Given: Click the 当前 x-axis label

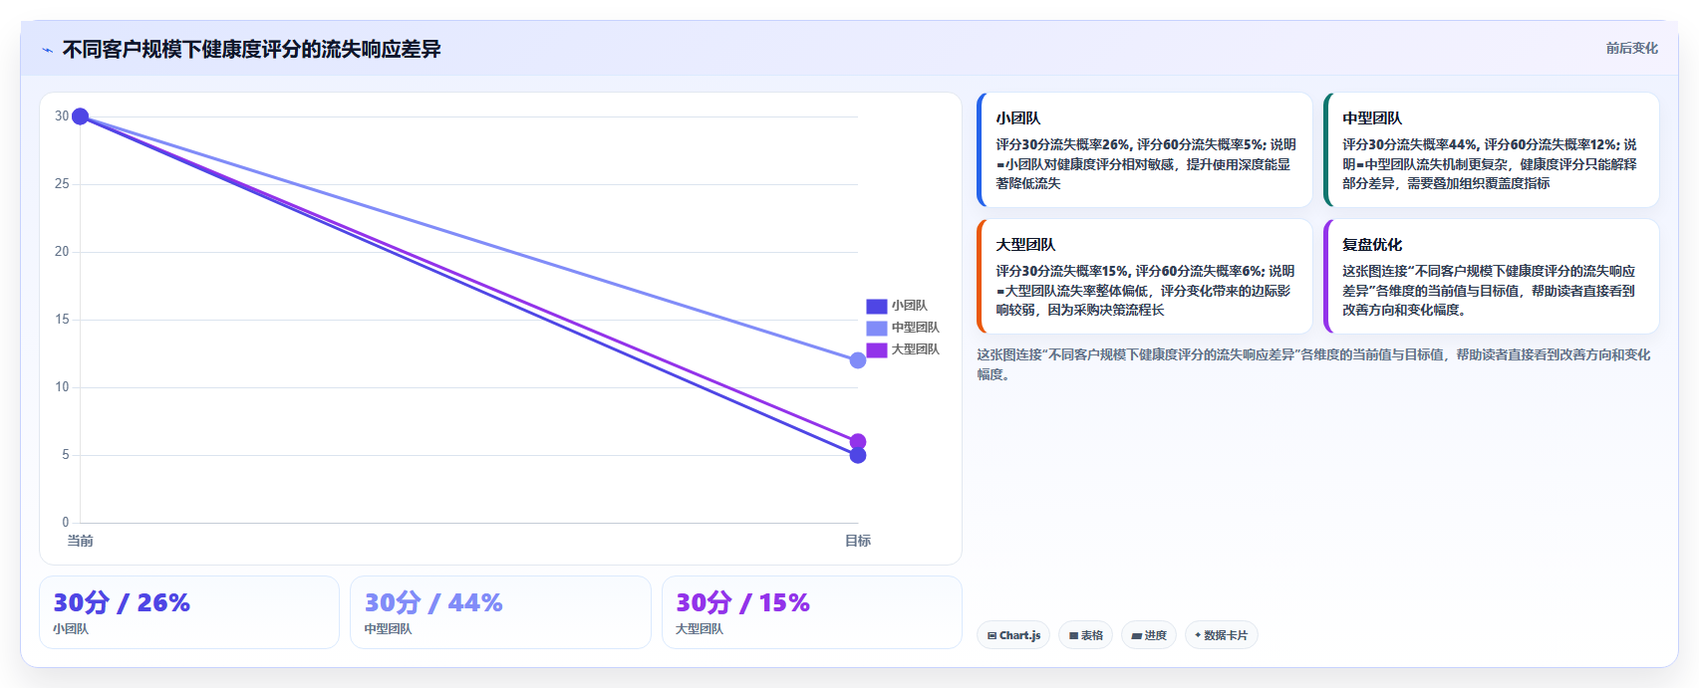Looking at the screenshot, I should (x=80, y=541).
